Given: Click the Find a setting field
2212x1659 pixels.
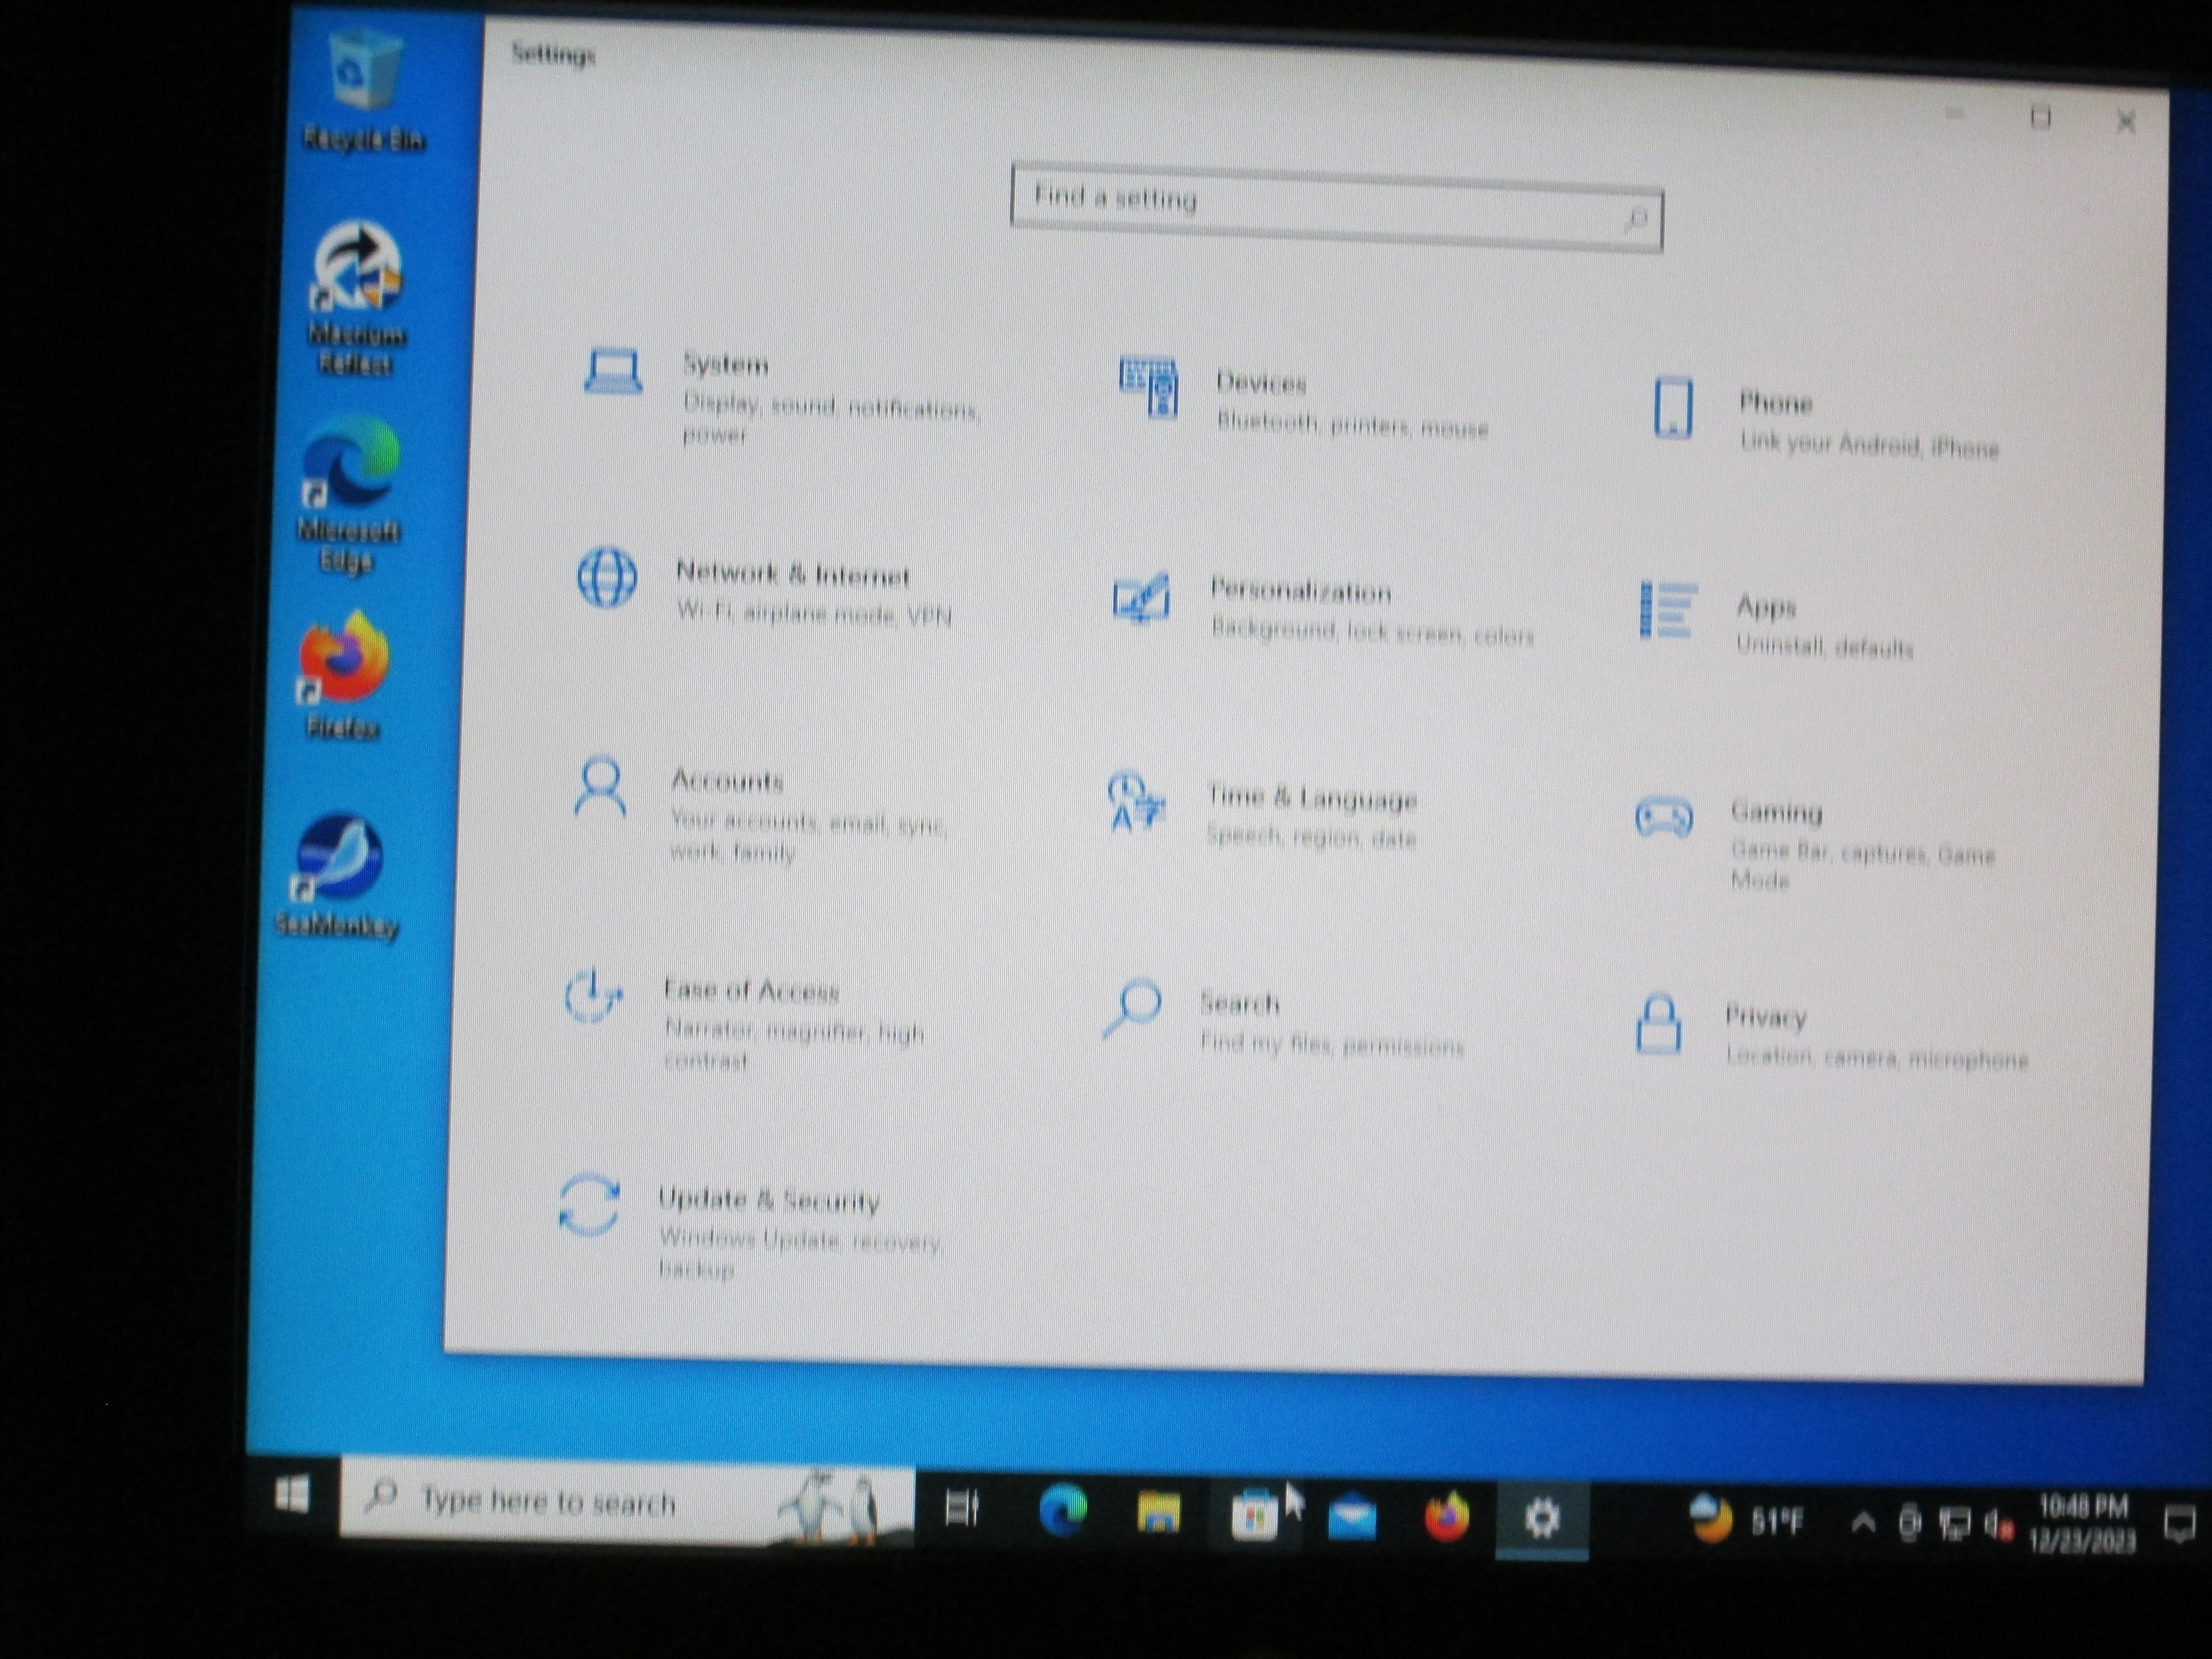Looking at the screenshot, I should (1336, 208).
